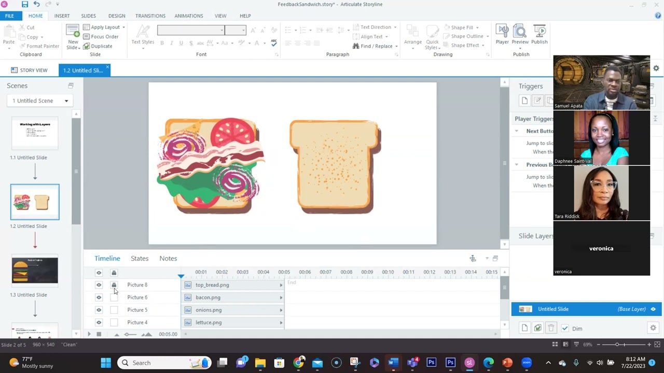Fit slide to window in status bar
This screenshot has width=664, height=373.
click(x=658, y=345)
